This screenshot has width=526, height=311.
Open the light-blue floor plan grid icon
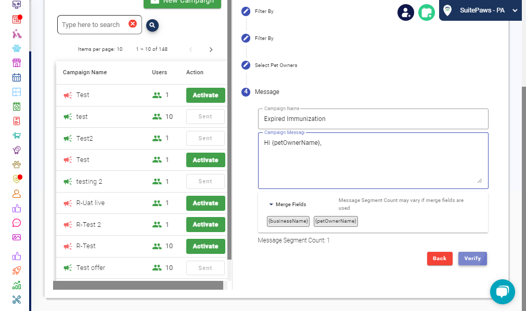point(17,92)
